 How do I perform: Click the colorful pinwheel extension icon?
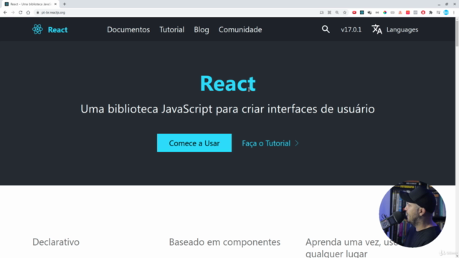tap(384, 12)
